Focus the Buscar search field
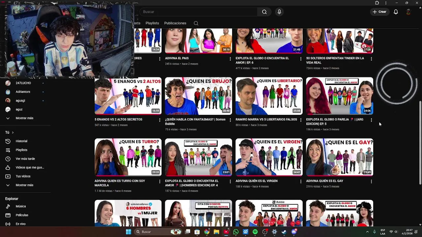422x237 pixels. [199, 12]
